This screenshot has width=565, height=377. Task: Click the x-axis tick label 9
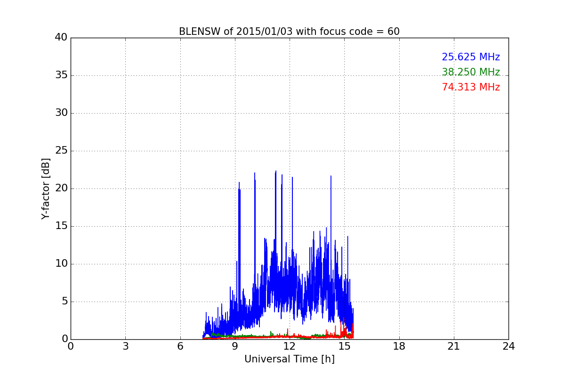234,346
